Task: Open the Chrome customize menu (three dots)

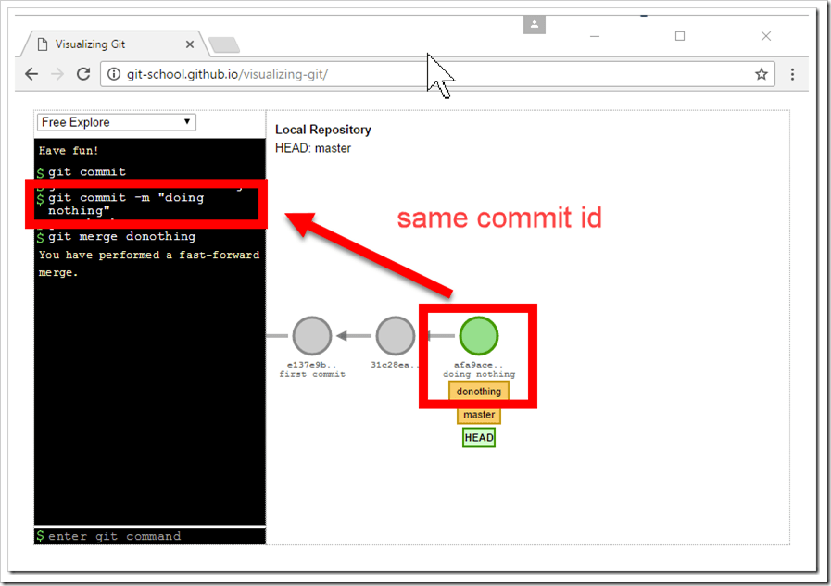Action: (x=792, y=74)
